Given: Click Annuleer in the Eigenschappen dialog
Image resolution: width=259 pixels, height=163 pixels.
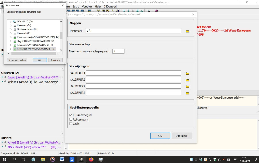Looking at the screenshot, I should pos(182,136).
